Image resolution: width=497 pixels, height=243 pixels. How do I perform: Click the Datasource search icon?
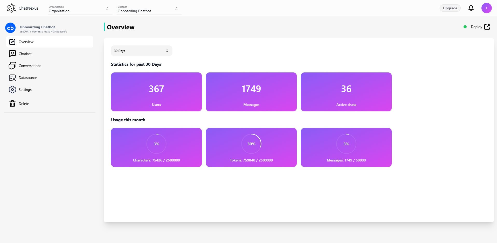[x=12, y=78]
